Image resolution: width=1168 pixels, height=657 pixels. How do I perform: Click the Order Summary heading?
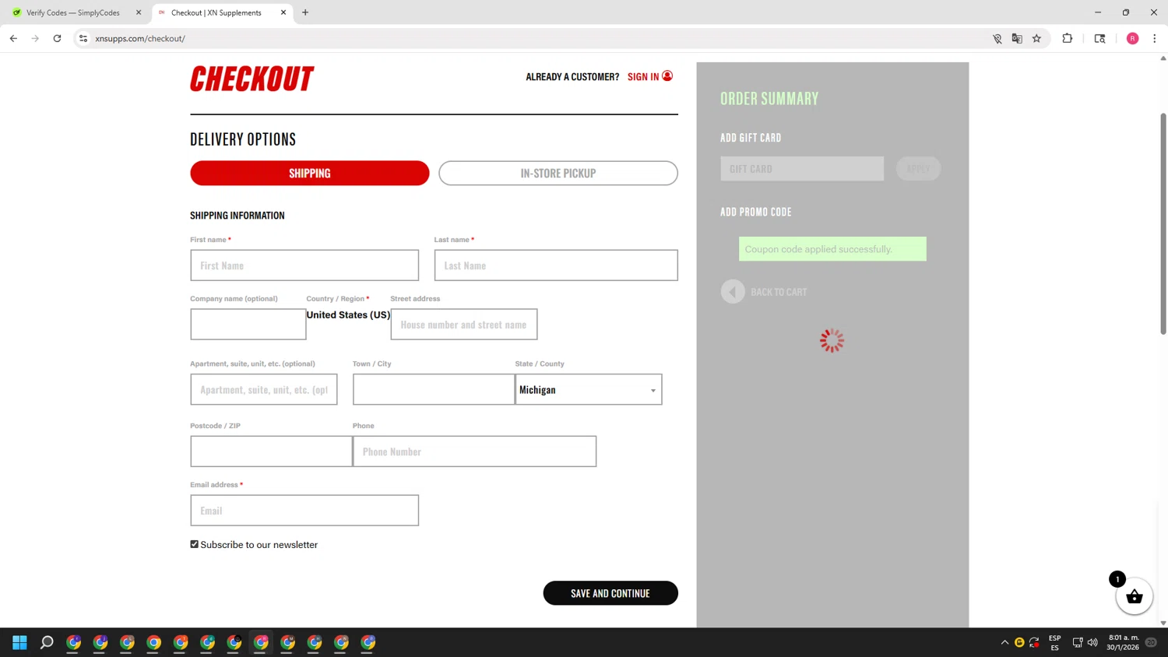point(769,99)
